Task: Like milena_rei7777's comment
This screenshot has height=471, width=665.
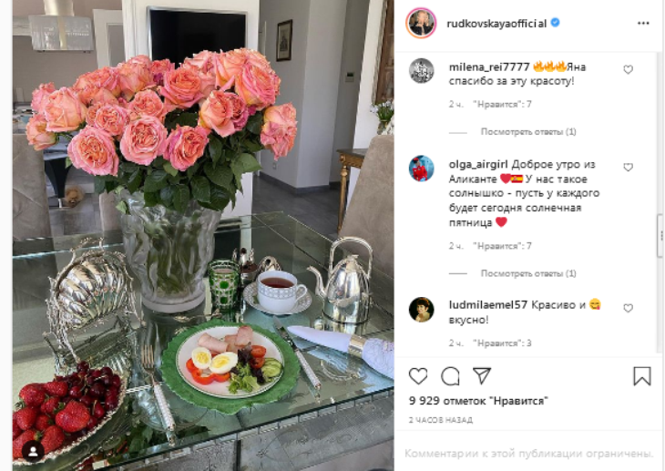Action: click(628, 69)
